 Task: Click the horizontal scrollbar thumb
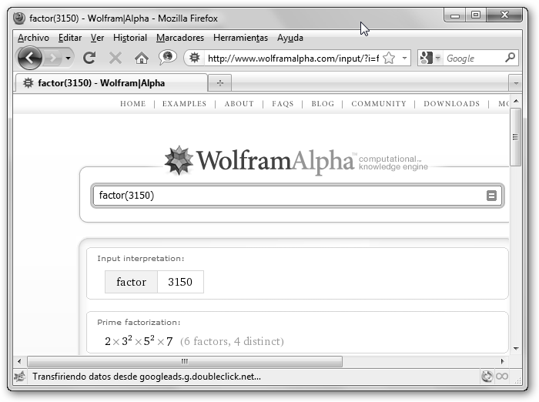pyautogui.click(x=185, y=360)
